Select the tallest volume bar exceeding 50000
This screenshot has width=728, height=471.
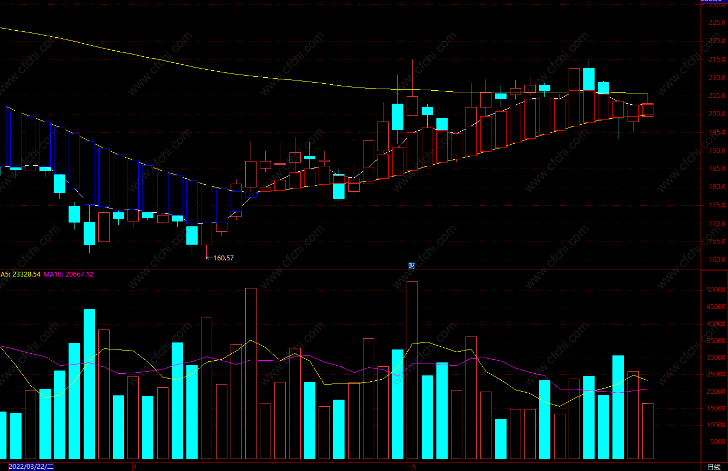[412, 370]
